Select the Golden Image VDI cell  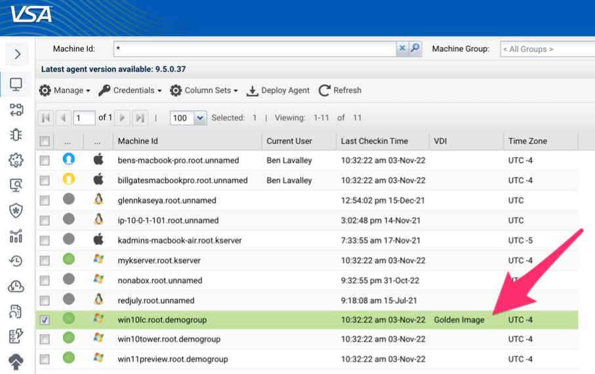click(459, 320)
